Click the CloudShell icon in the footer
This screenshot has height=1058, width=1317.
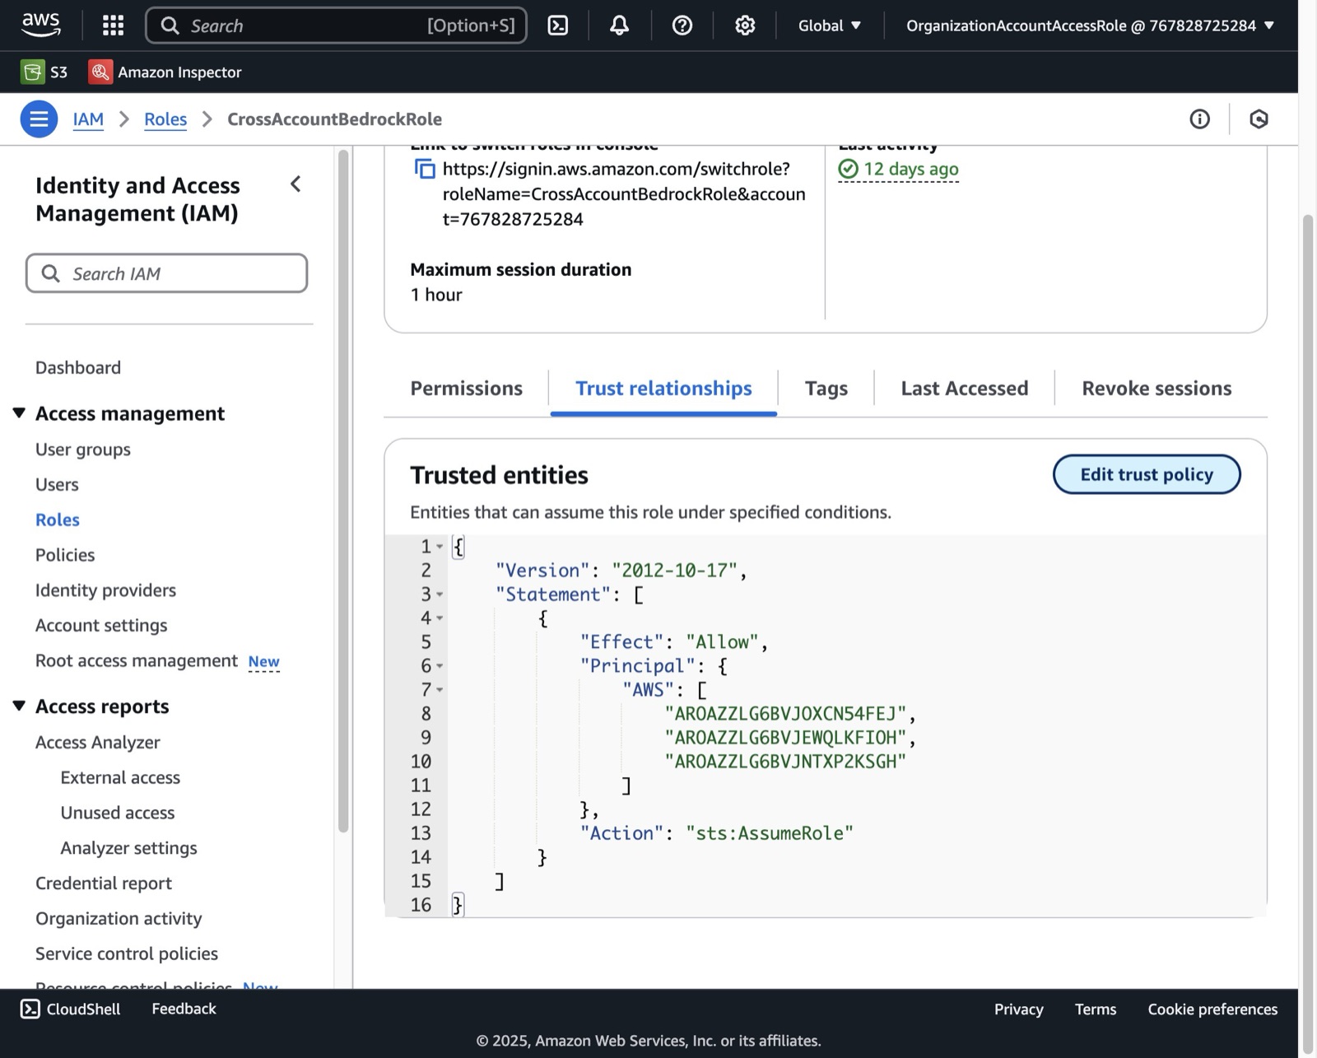click(x=30, y=1009)
